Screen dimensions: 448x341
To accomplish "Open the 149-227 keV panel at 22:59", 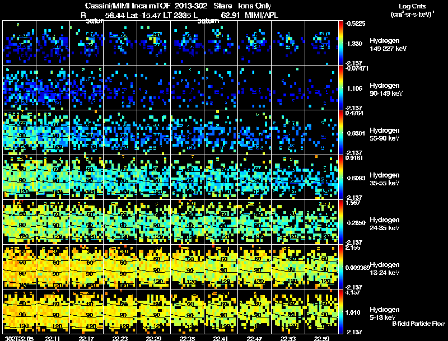I will 321,43.
